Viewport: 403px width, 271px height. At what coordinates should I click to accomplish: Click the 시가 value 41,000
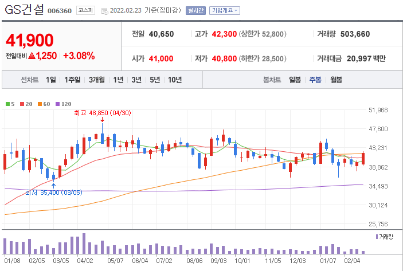pyautogui.click(x=161, y=58)
